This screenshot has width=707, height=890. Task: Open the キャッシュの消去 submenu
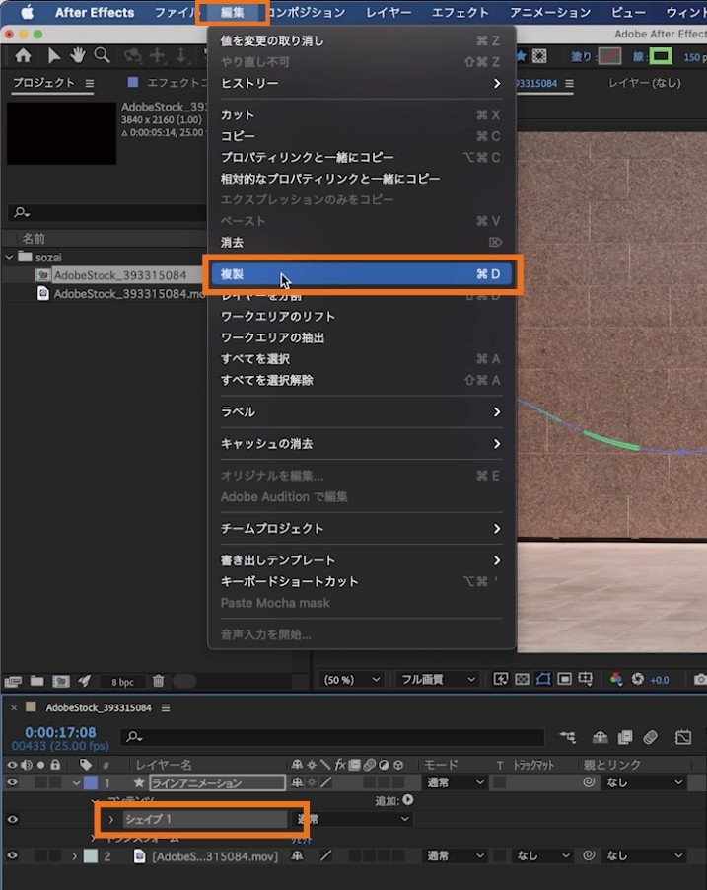362,443
